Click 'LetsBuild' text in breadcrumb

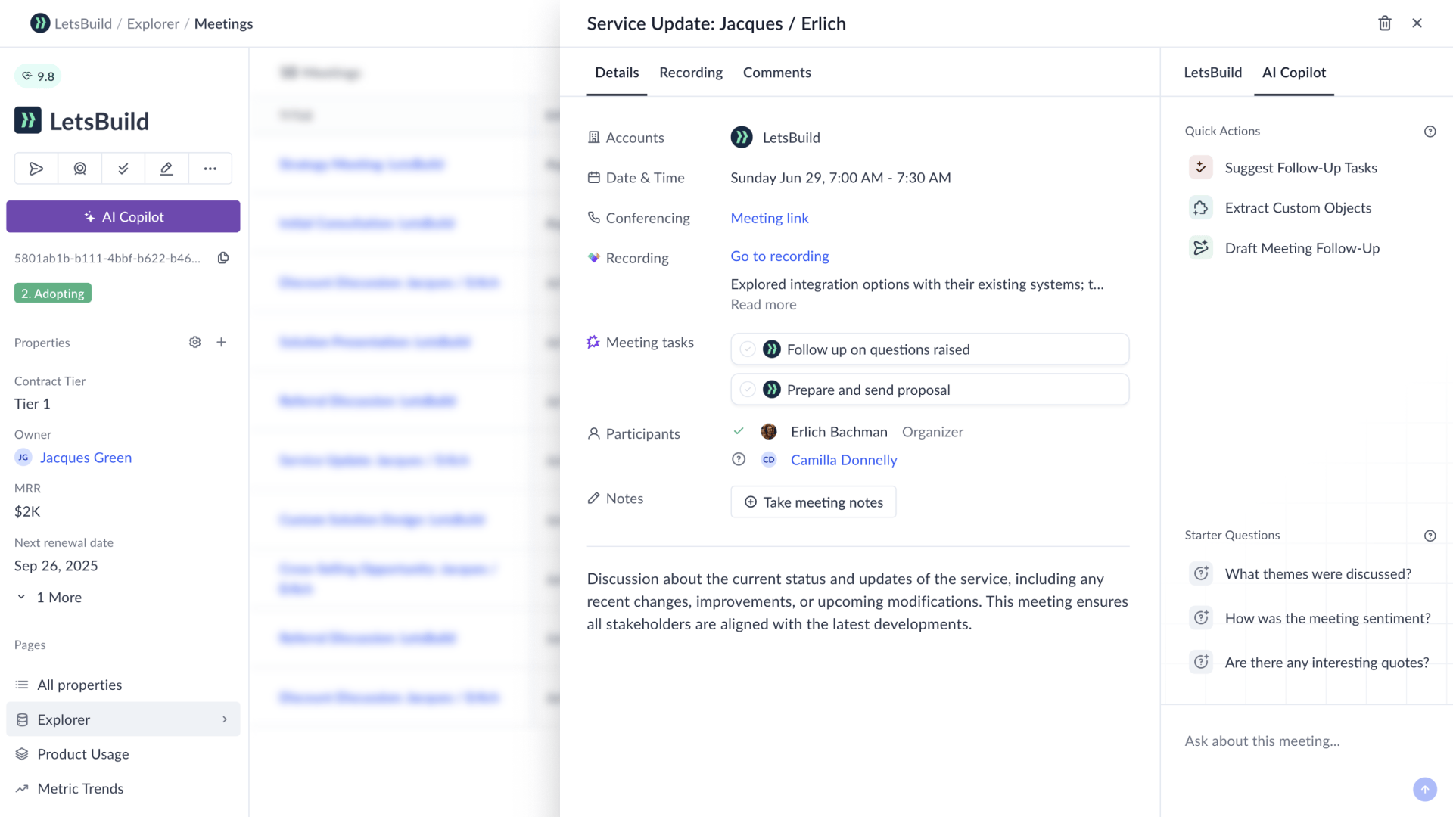(x=83, y=23)
